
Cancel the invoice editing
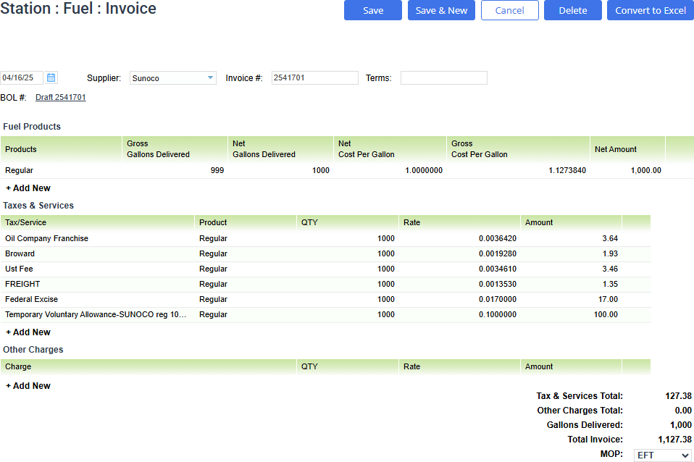click(509, 10)
